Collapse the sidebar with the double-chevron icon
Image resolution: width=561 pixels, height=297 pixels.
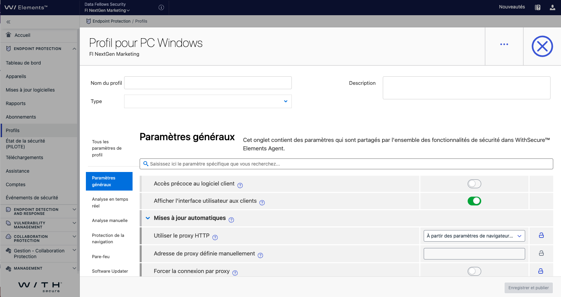[8, 22]
